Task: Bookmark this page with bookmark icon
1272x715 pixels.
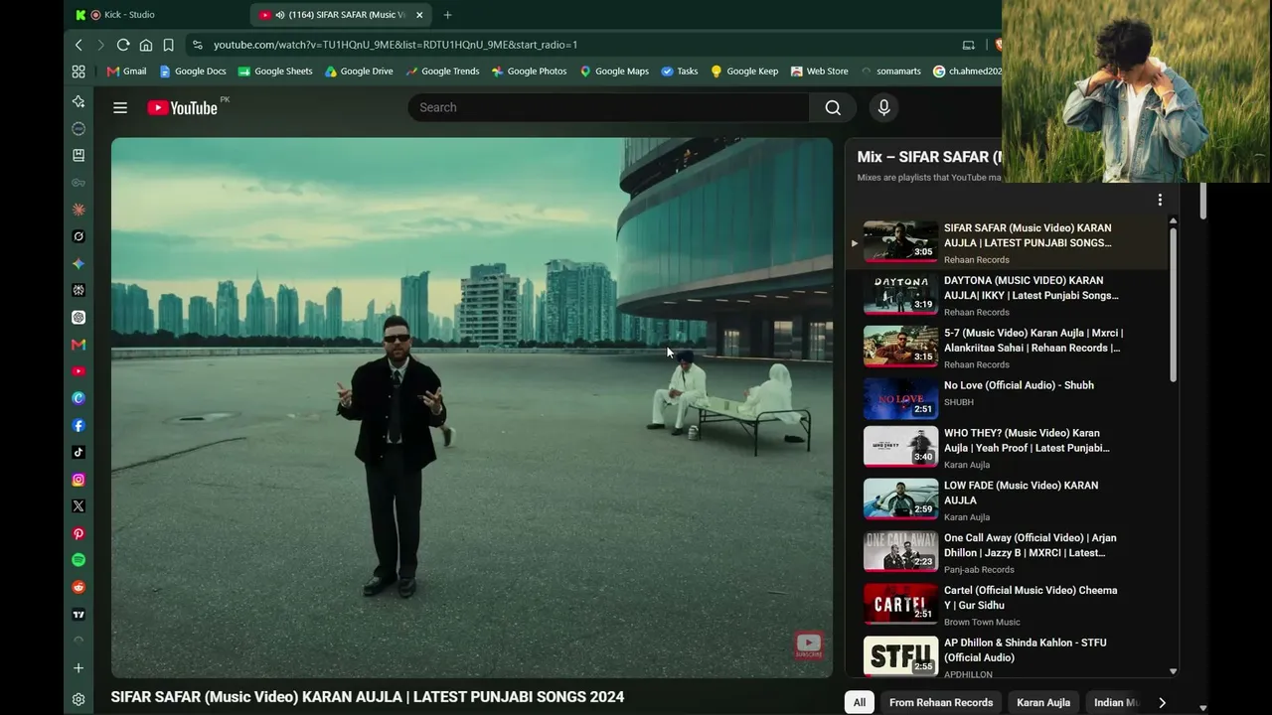Action: (x=169, y=45)
